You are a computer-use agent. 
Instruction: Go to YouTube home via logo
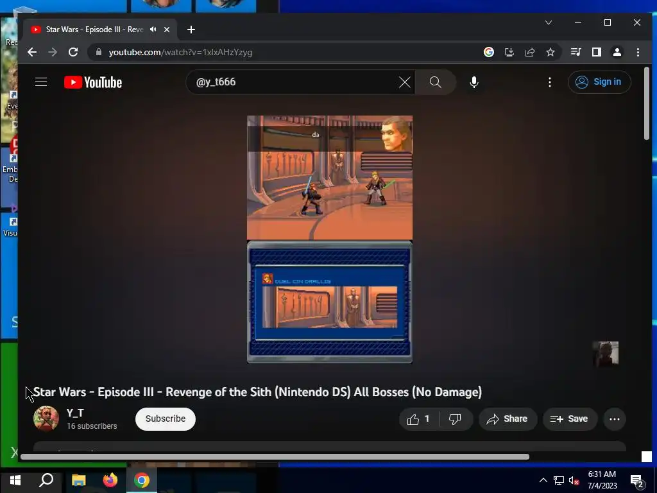[x=93, y=82]
